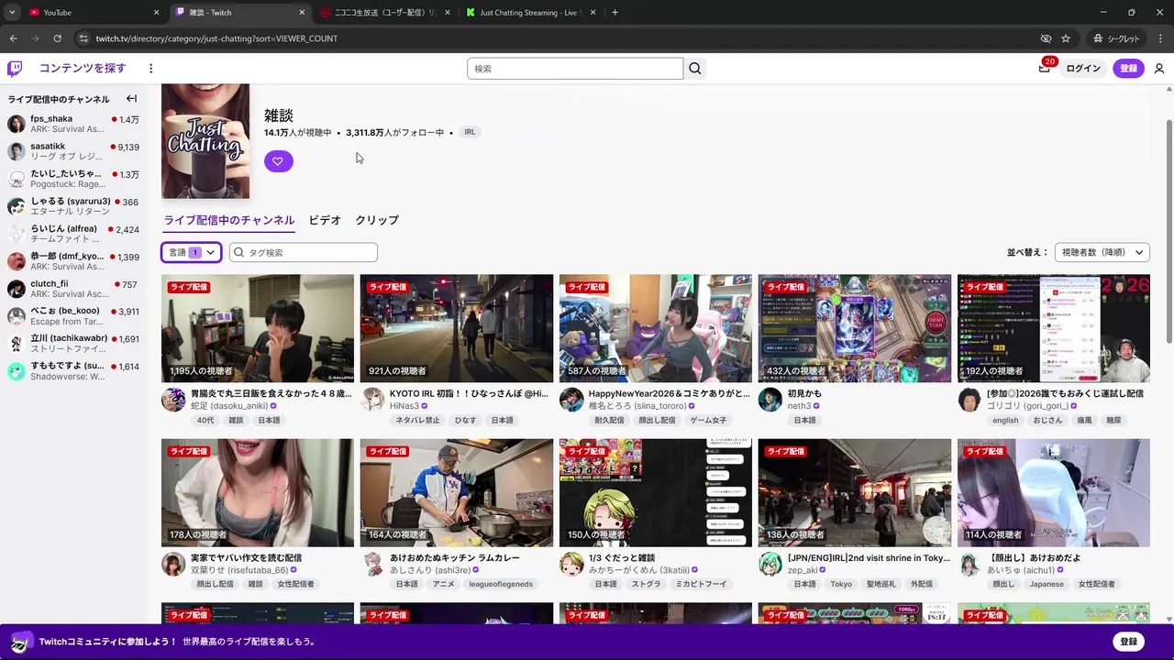Open the 視聴者数（降順） sort dropdown
This screenshot has height=660, width=1174.
(1102, 252)
